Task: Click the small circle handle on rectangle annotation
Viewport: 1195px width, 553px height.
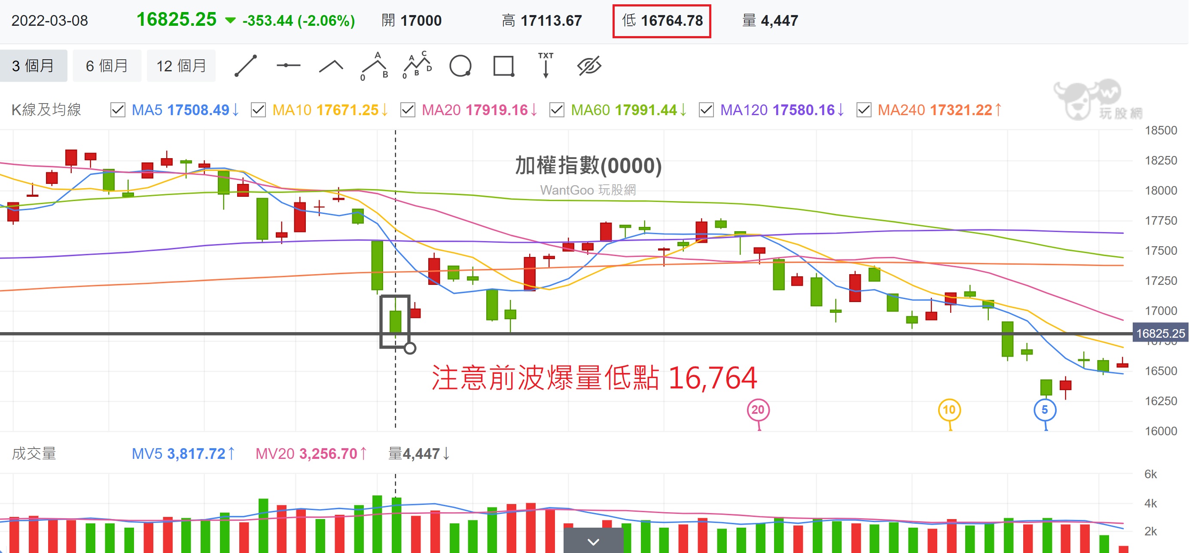Action: coord(410,348)
